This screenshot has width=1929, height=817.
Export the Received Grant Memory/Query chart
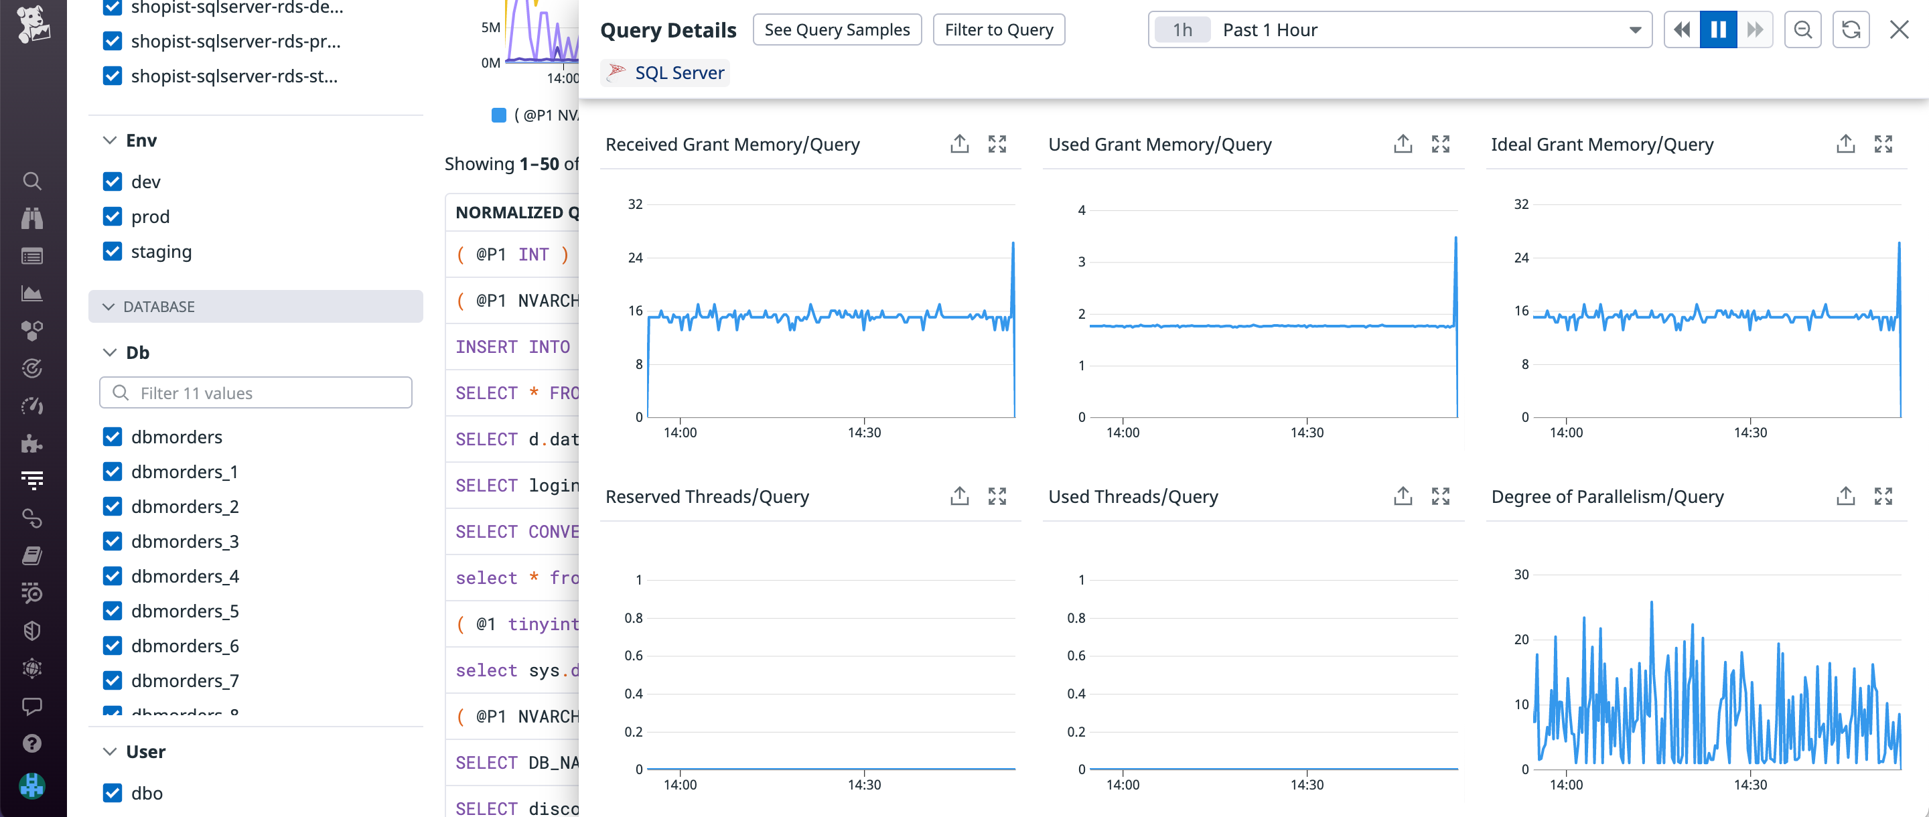tap(959, 143)
